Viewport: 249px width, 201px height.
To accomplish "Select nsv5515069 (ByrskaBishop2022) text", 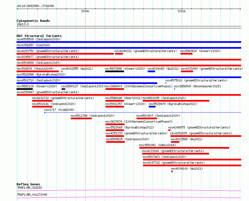I will coord(130,127).
